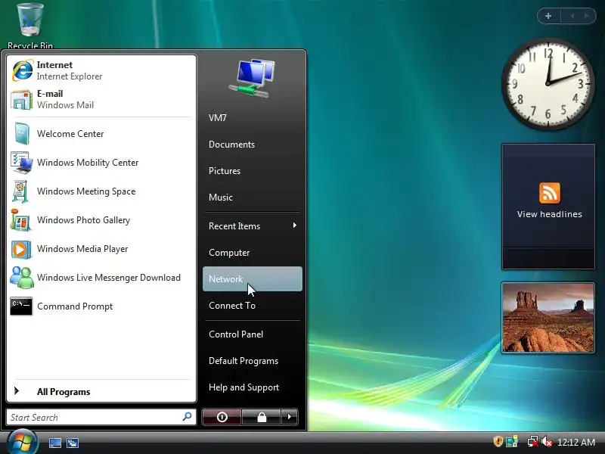Image resolution: width=605 pixels, height=454 pixels.
Task: Click the analog clock gadget
Action: coord(548,83)
